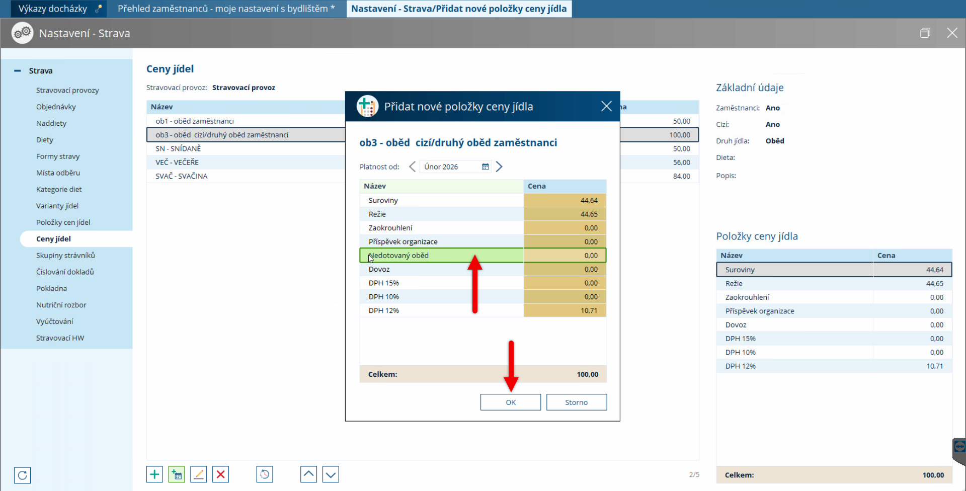The height and width of the screenshot is (491, 966).
Task: Close the Nastavení - Strava window
Action: click(x=952, y=33)
